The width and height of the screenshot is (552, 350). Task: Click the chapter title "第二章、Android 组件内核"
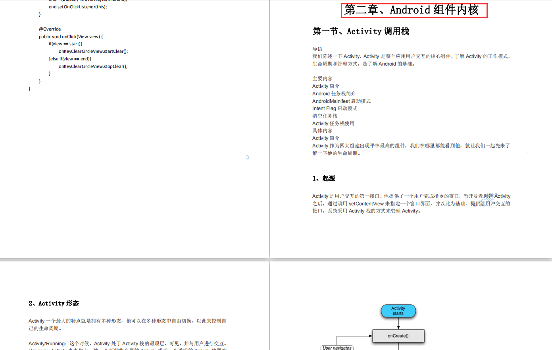(412, 10)
